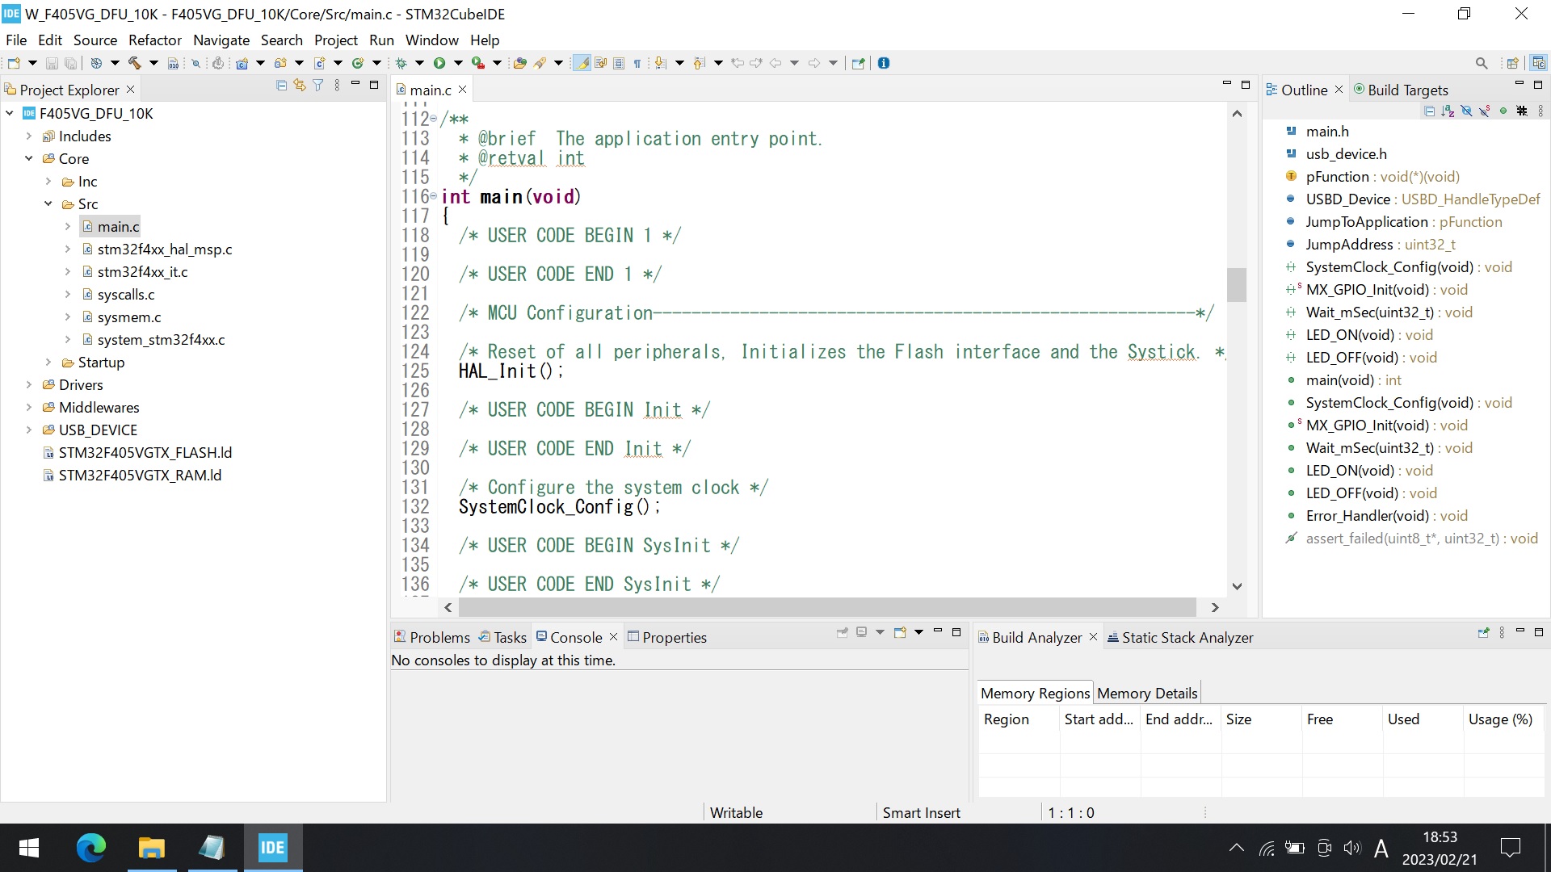Open Windows Start menu

[29, 848]
